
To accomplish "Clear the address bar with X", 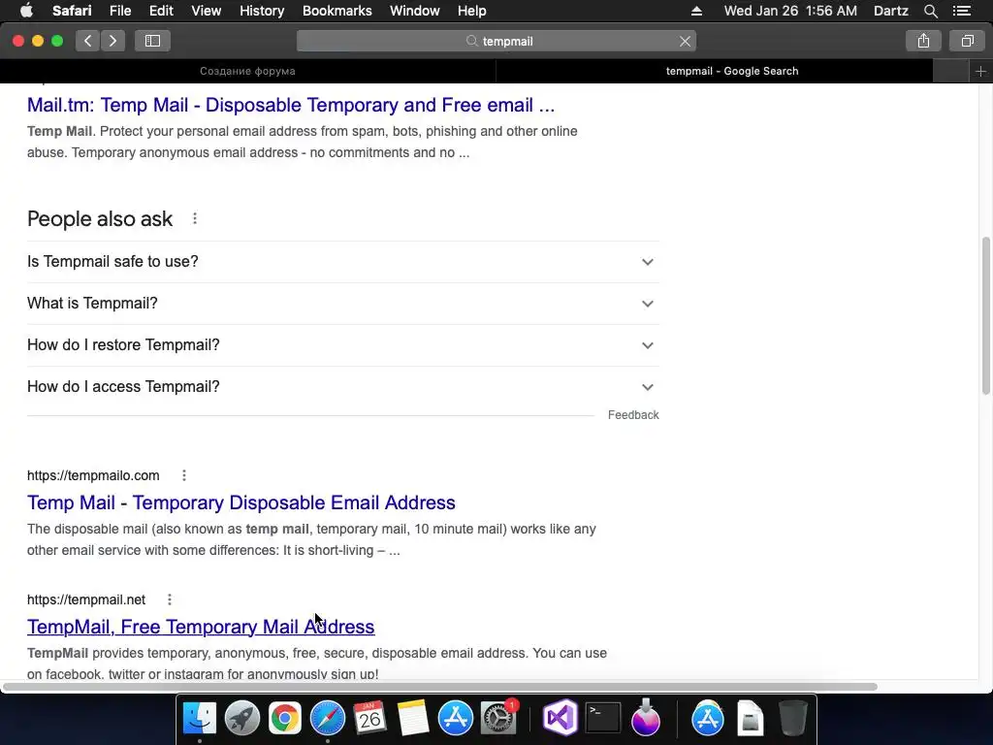I will [x=685, y=41].
